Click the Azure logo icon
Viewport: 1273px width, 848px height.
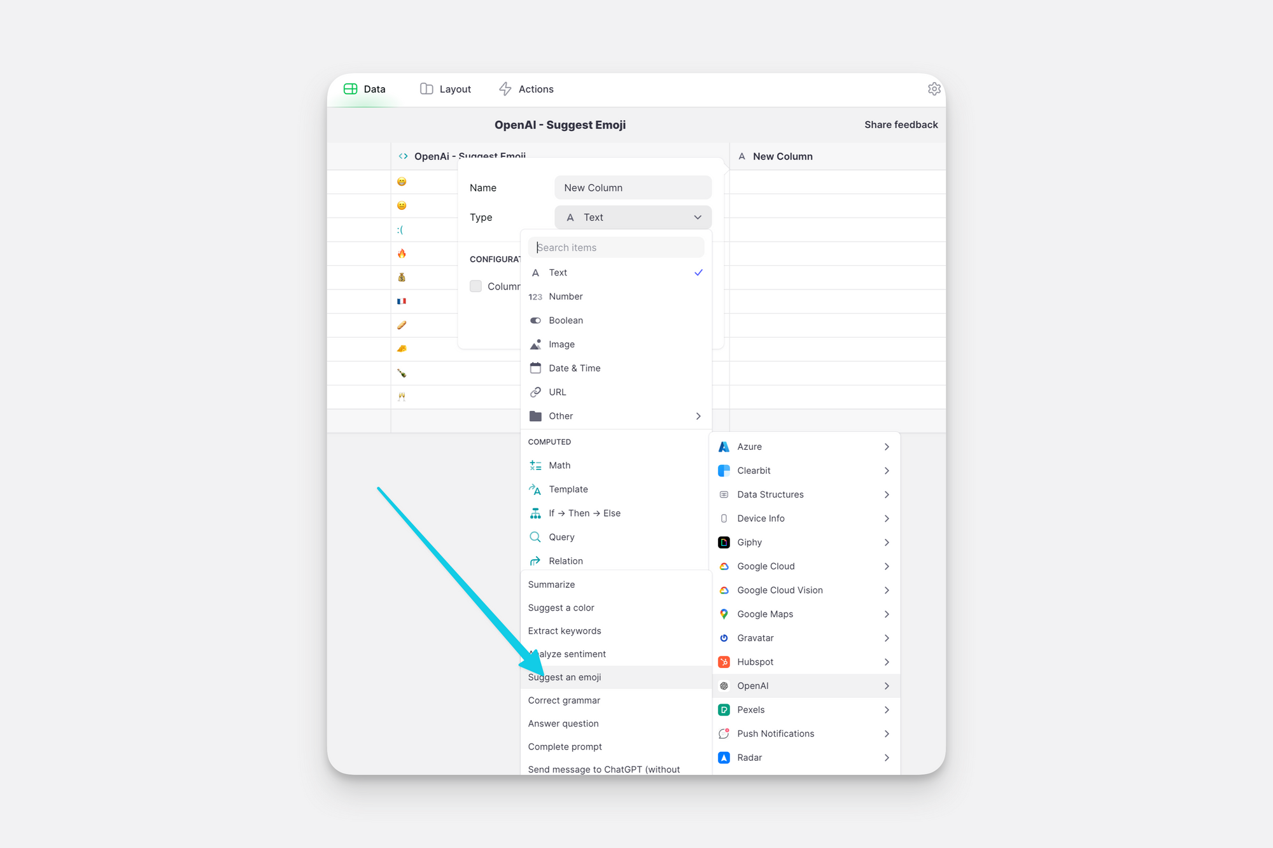pos(724,447)
